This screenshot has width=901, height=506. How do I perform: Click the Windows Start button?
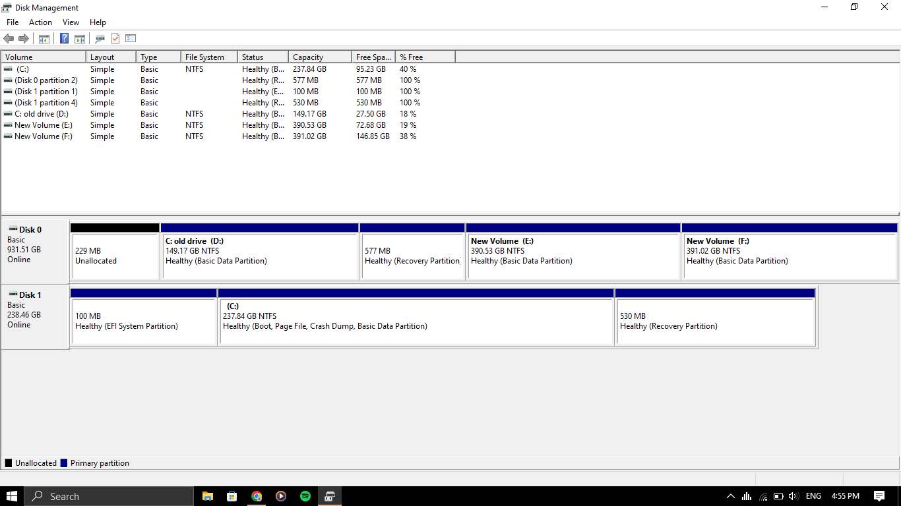[12, 496]
